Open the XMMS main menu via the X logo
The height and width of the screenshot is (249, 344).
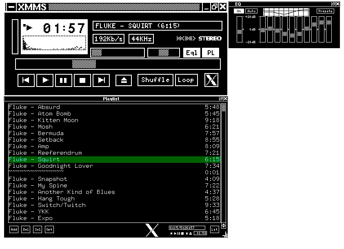point(211,80)
